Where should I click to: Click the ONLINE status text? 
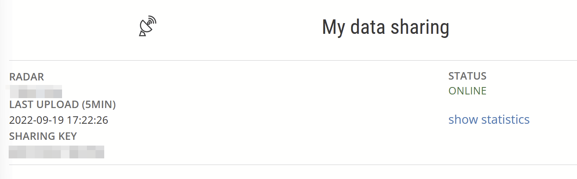click(x=467, y=91)
